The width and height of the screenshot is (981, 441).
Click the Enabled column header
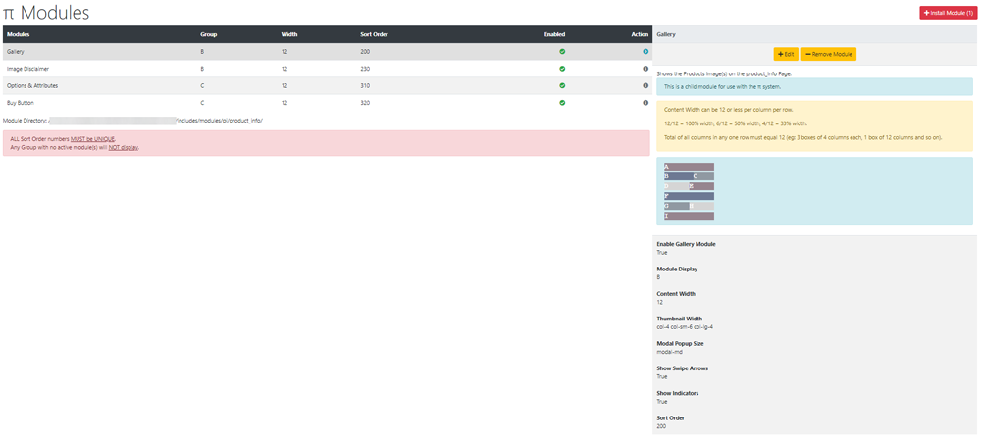coord(555,34)
